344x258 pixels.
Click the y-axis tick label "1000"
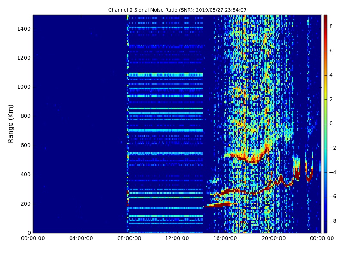pos(24,87)
